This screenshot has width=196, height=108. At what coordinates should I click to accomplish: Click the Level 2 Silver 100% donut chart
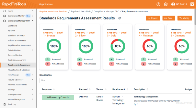coord(86,46)
